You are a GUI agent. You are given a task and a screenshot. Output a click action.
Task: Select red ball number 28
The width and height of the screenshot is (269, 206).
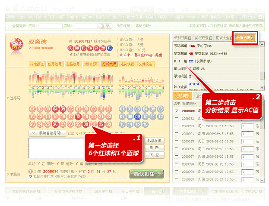click(70, 124)
